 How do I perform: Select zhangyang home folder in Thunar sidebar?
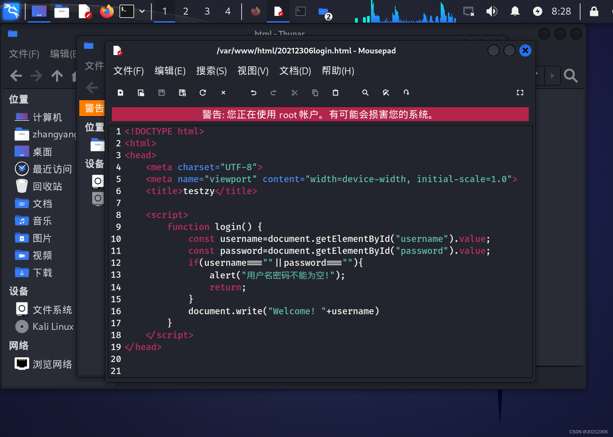pyautogui.click(x=45, y=134)
